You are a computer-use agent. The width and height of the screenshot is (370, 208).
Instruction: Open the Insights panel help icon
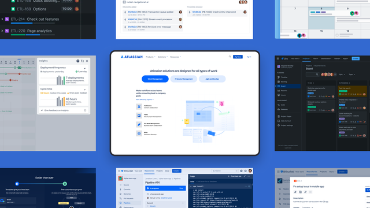point(78,61)
